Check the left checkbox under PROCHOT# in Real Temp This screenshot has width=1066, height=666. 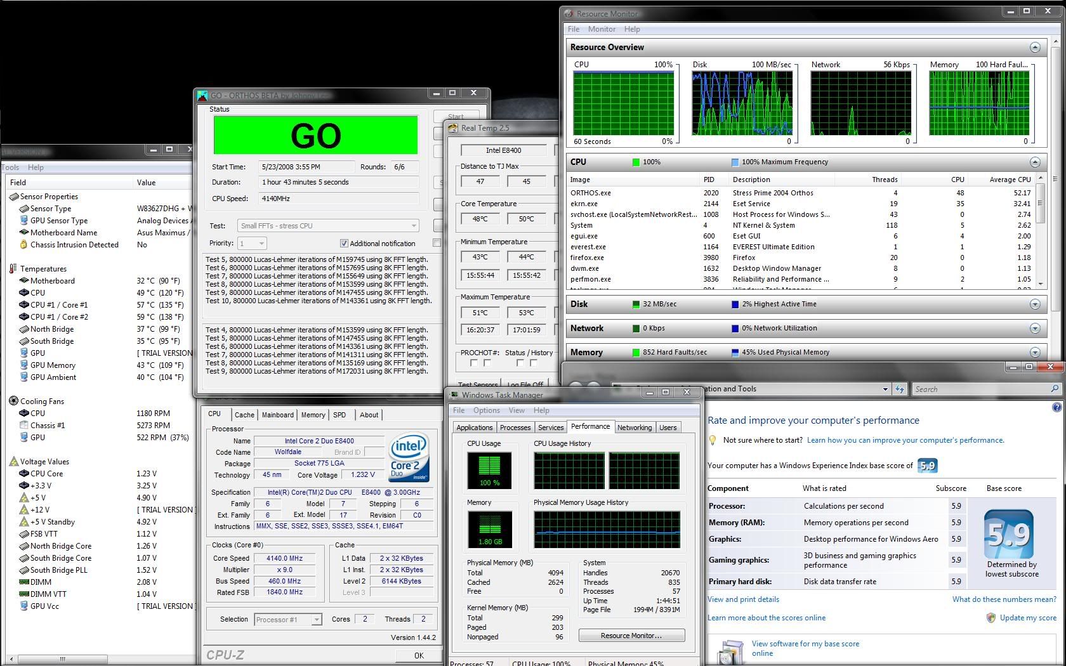coord(473,363)
